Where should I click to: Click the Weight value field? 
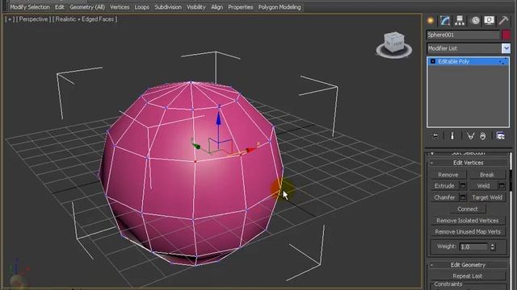pos(474,246)
